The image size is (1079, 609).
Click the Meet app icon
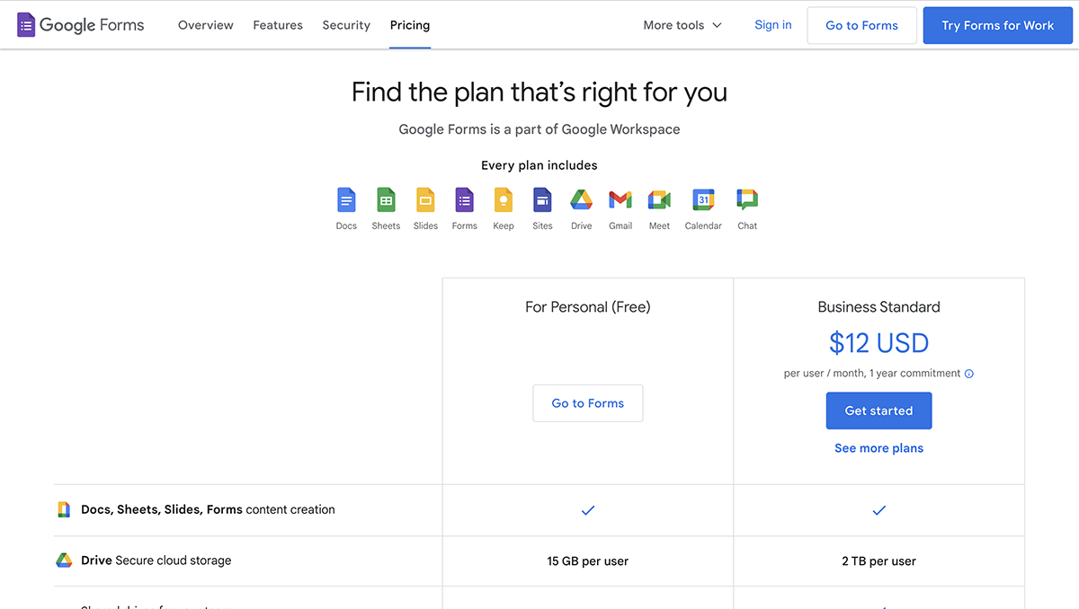click(x=659, y=199)
